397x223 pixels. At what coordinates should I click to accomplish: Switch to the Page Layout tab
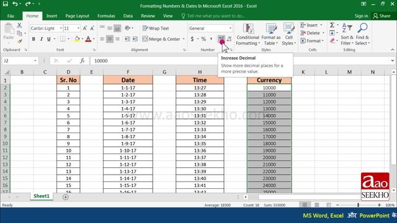77,16
